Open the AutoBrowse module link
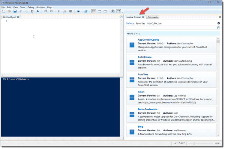The height and width of the screenshot is (149, 225). tap(145, 57)
